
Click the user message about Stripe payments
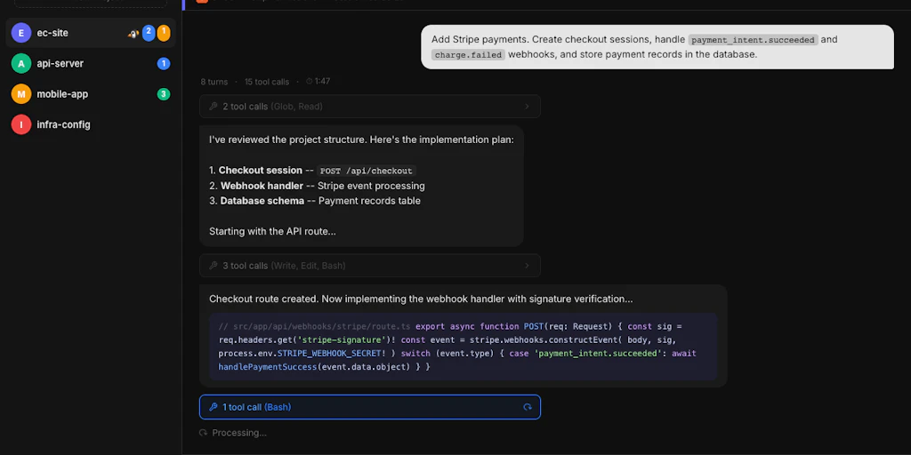[x=657, y=47]
